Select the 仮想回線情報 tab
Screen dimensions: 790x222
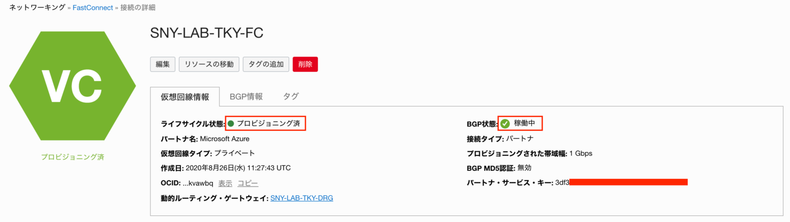[185, 96]
